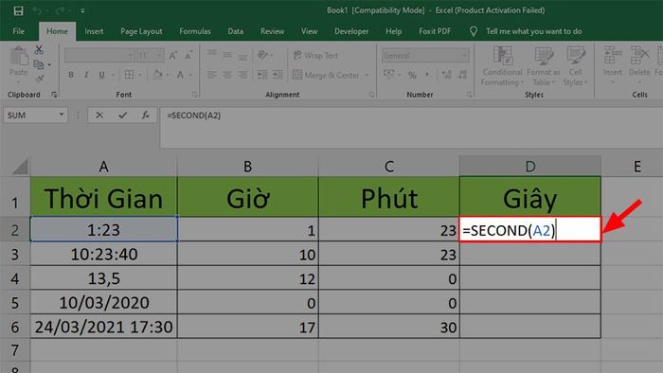Decrease font size with small A
This screenshot has width=663, height=373.
click(188, 55)
